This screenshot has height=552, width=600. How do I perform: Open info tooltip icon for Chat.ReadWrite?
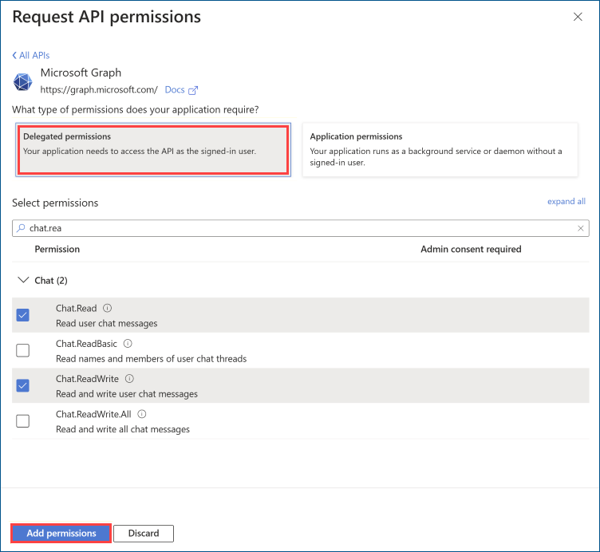[x=130, y=379]
